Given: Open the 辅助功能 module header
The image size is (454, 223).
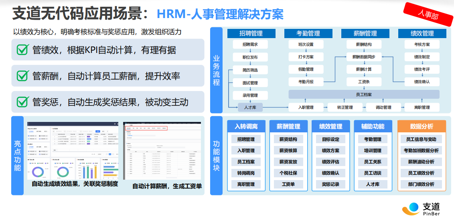Looking at the screenshot, I should pos(373,127).
